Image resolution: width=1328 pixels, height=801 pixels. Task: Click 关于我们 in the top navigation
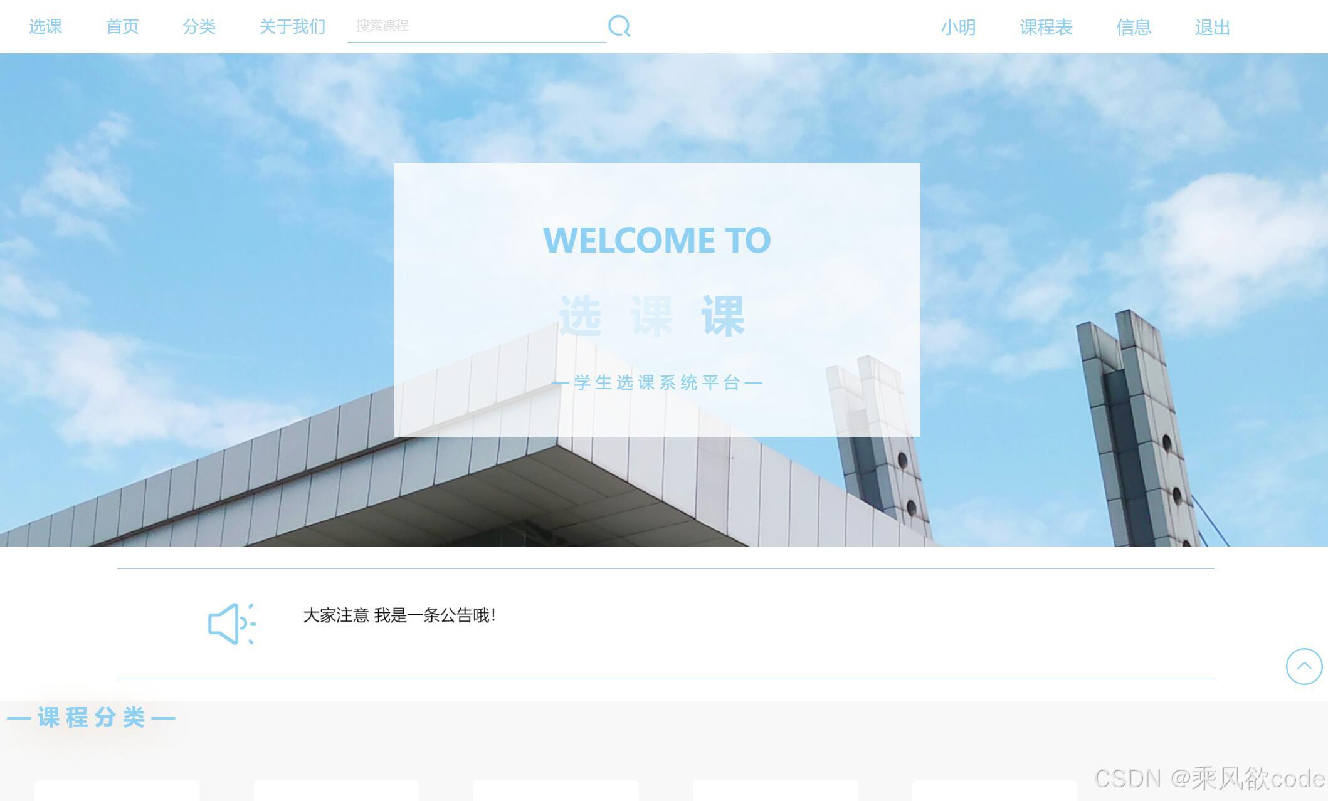coord(291,26)
